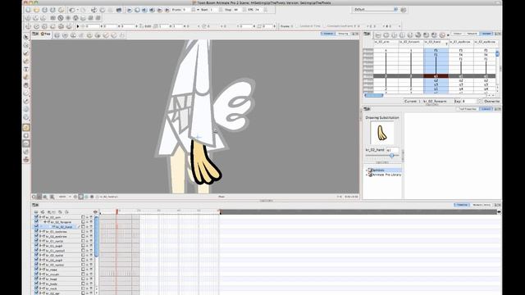Click the Workspace manager icon beside Default
This screenshot has height=295, width=525.
(x=404, y=10)
